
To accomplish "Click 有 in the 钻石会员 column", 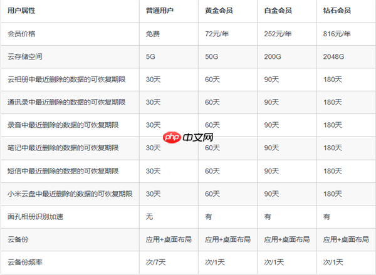I will tap(326, 217).
